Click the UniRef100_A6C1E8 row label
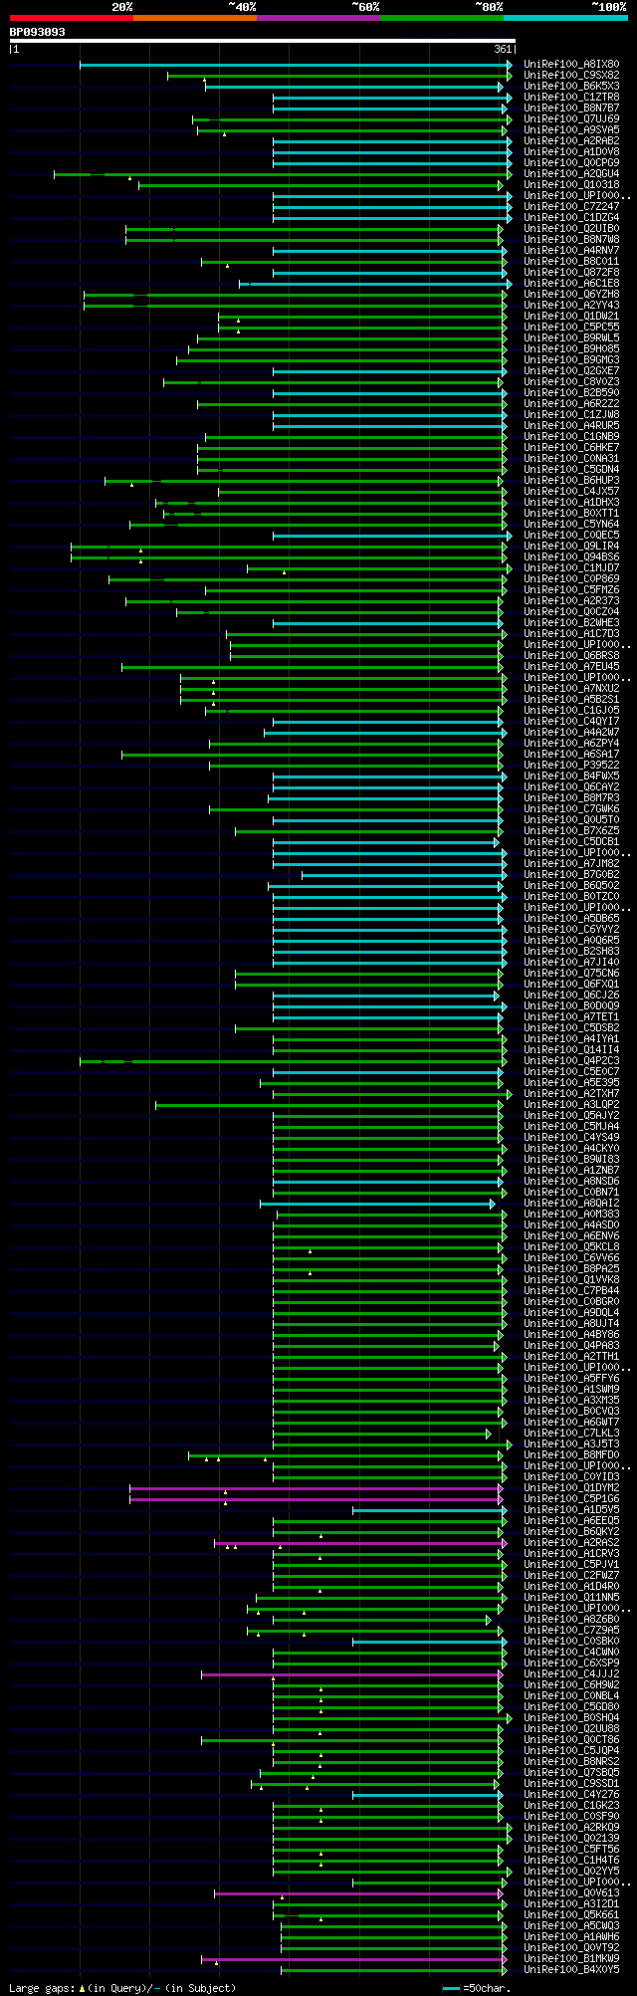 pos(571,284)
